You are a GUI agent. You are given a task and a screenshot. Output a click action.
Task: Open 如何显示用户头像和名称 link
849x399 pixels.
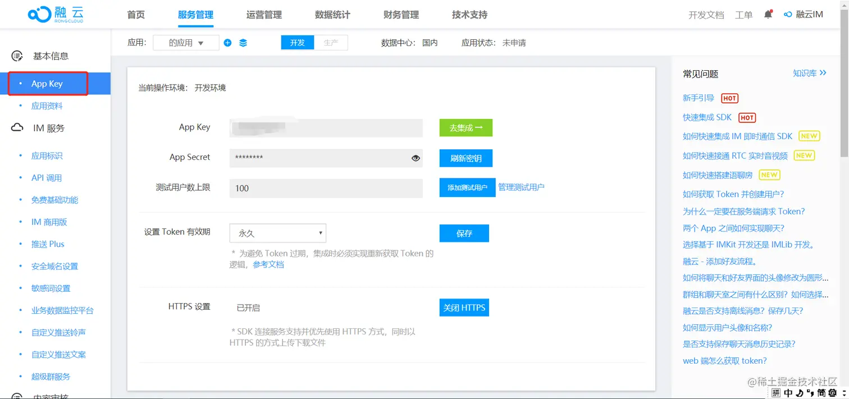(727, 328)
